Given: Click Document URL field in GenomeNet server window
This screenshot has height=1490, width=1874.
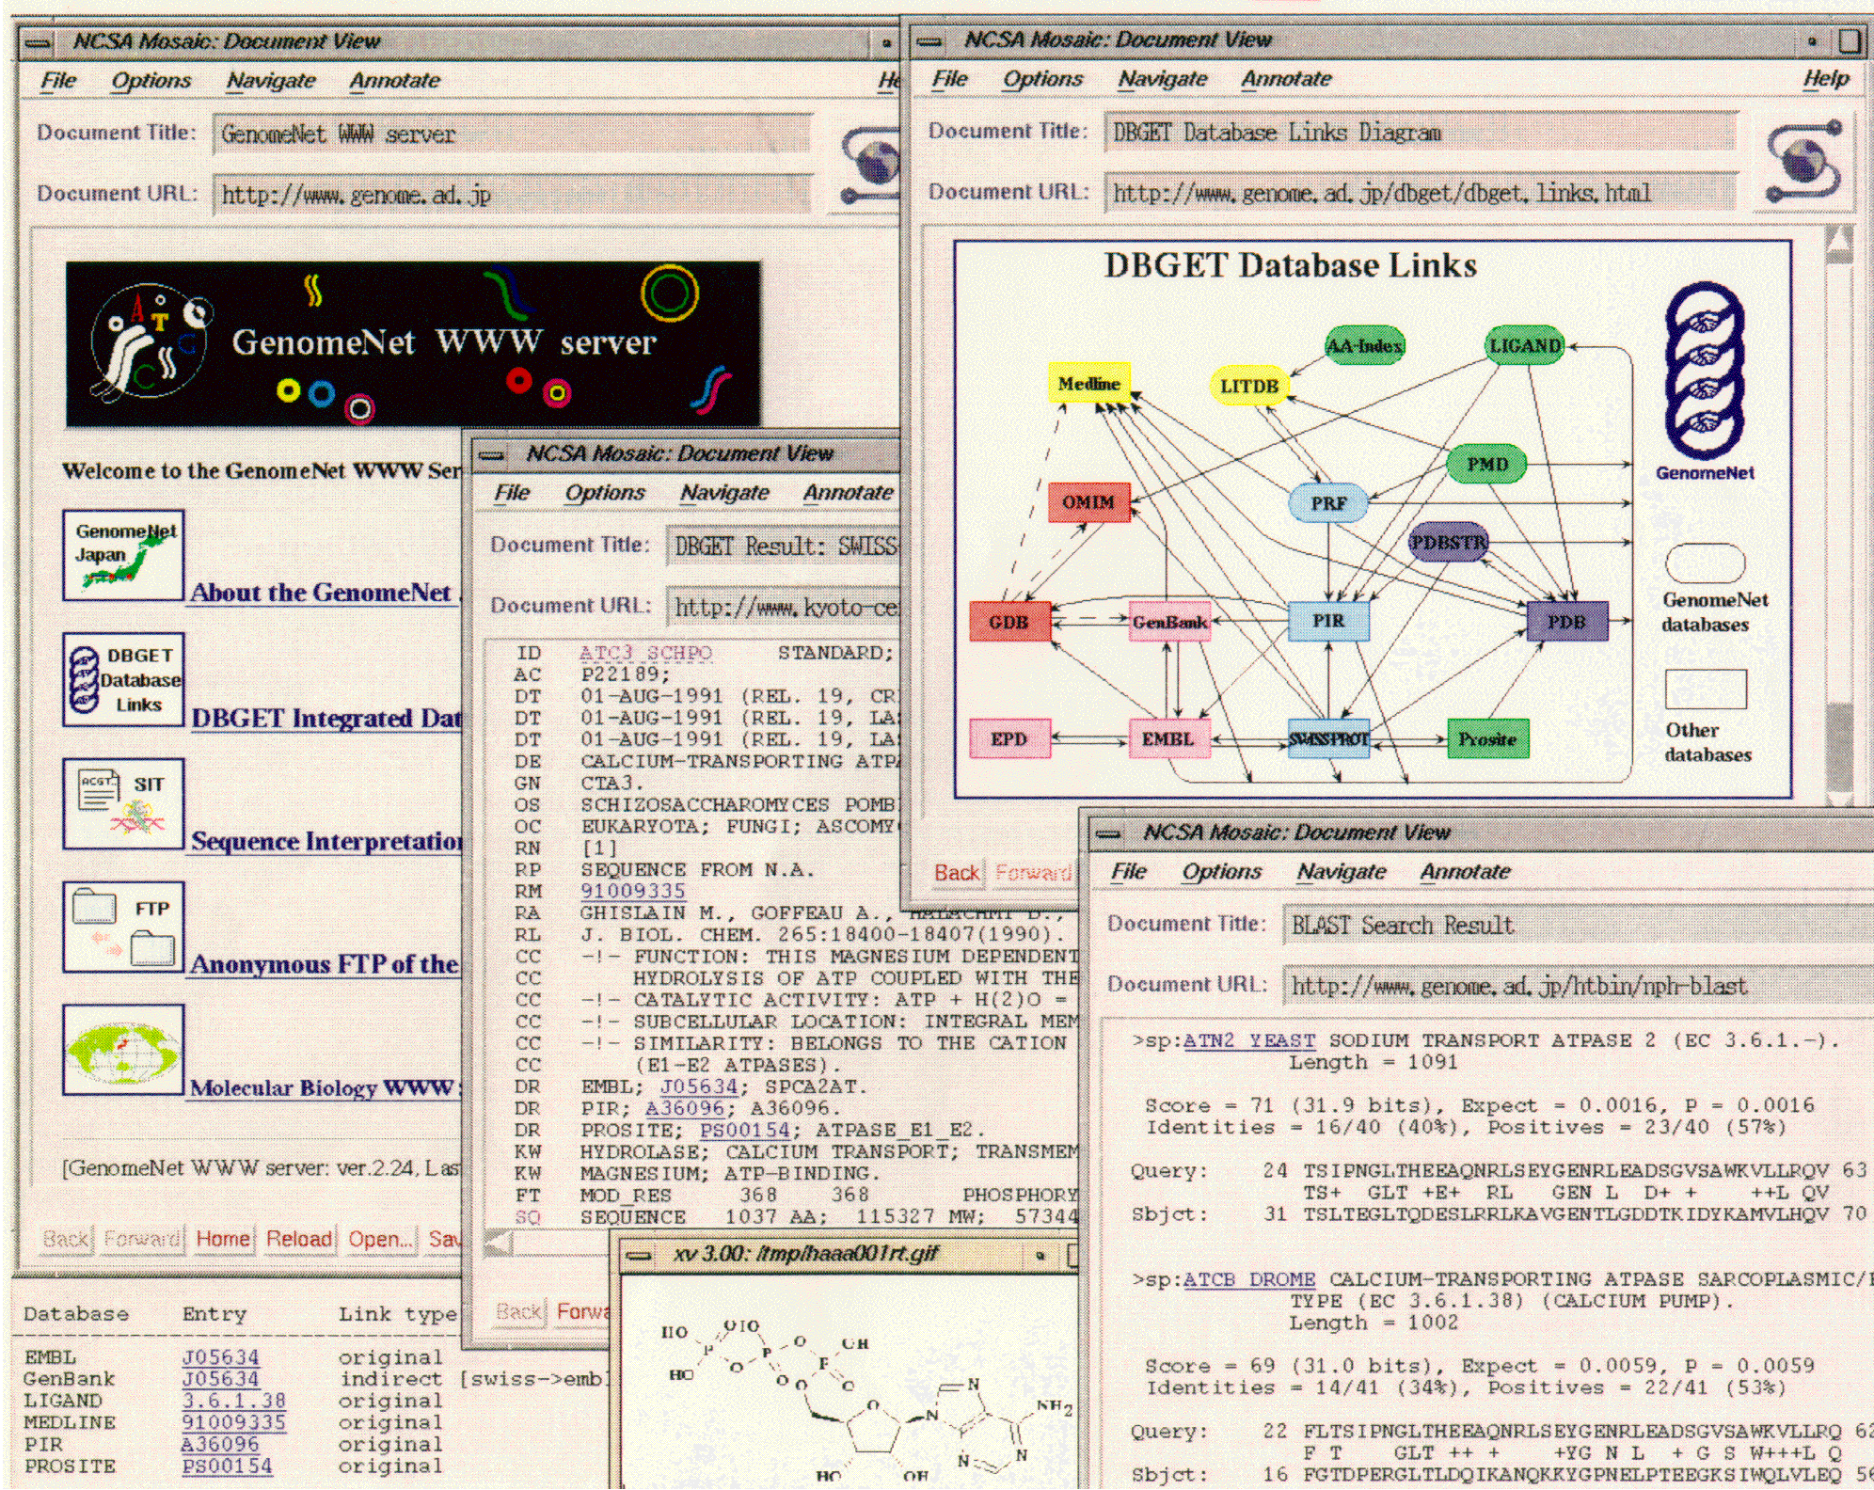Looking at the screenshot, I should pyautogui.click(x=513, y=195).
